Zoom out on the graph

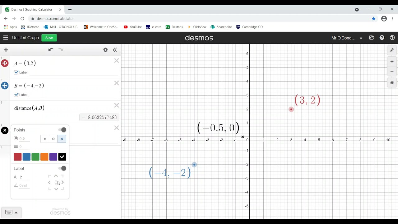tap(392, 71)
